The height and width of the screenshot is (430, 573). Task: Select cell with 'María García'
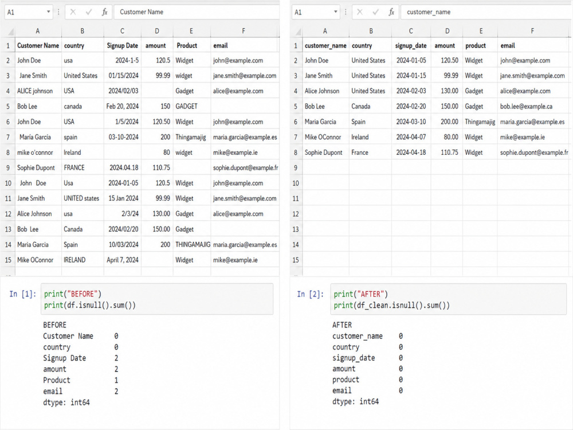click(x=38, y=137)
